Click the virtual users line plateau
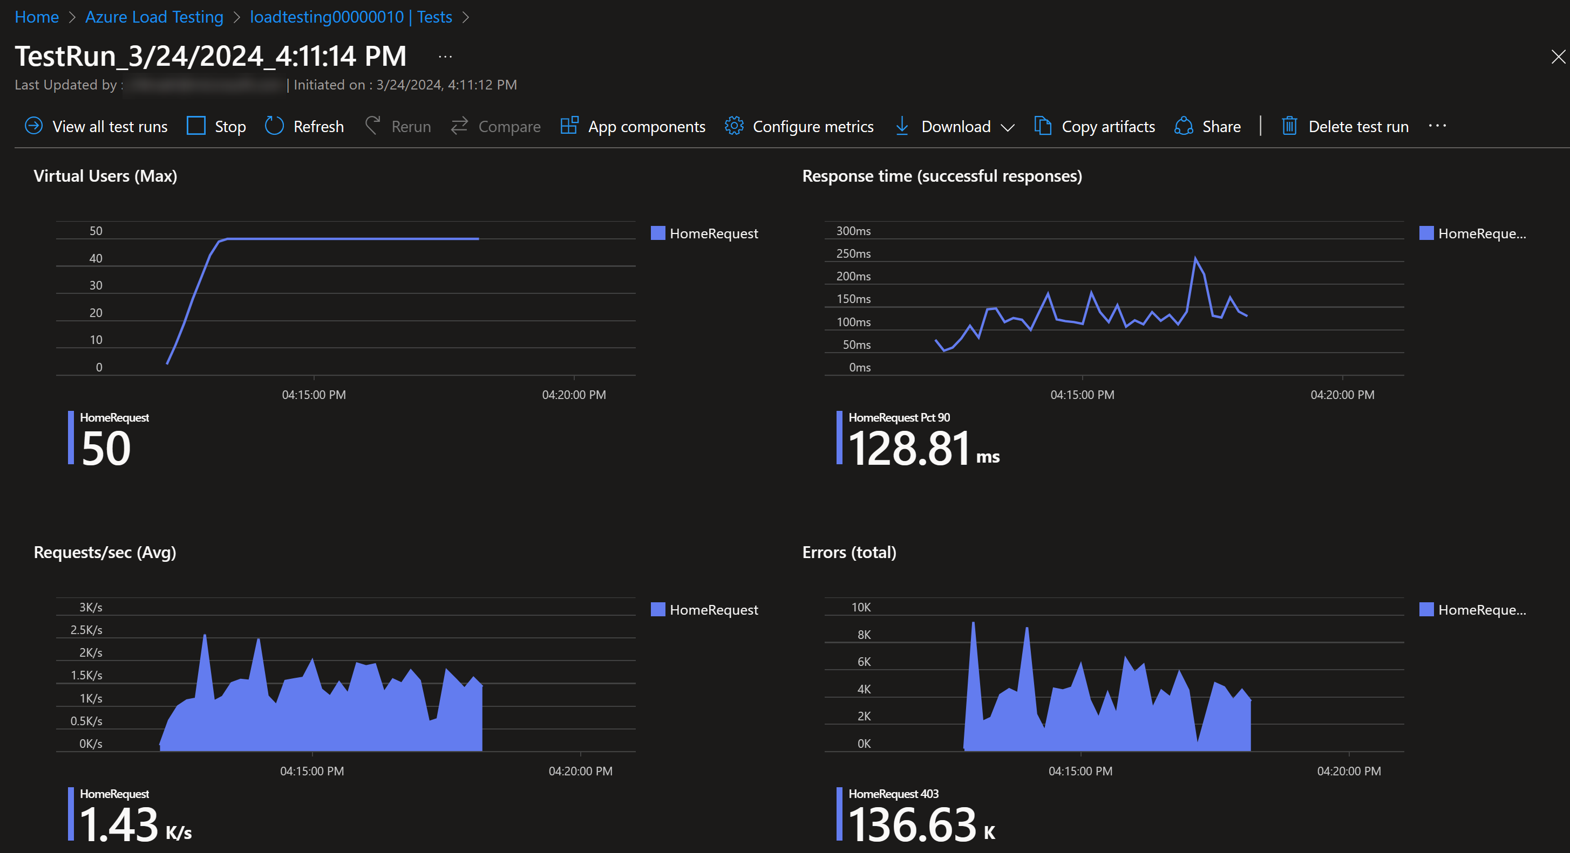1570x853 pixels. 354,239
